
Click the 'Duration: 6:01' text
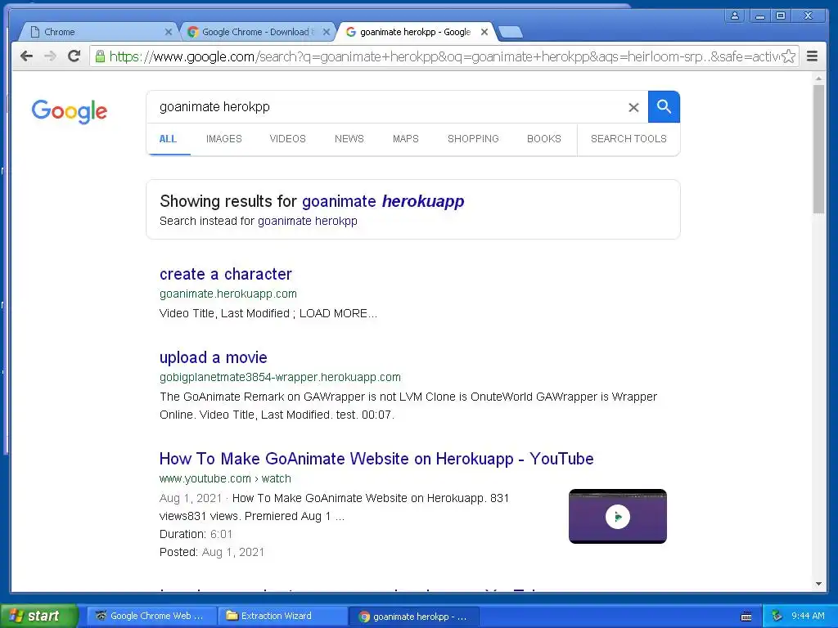(x=196, y=534)
